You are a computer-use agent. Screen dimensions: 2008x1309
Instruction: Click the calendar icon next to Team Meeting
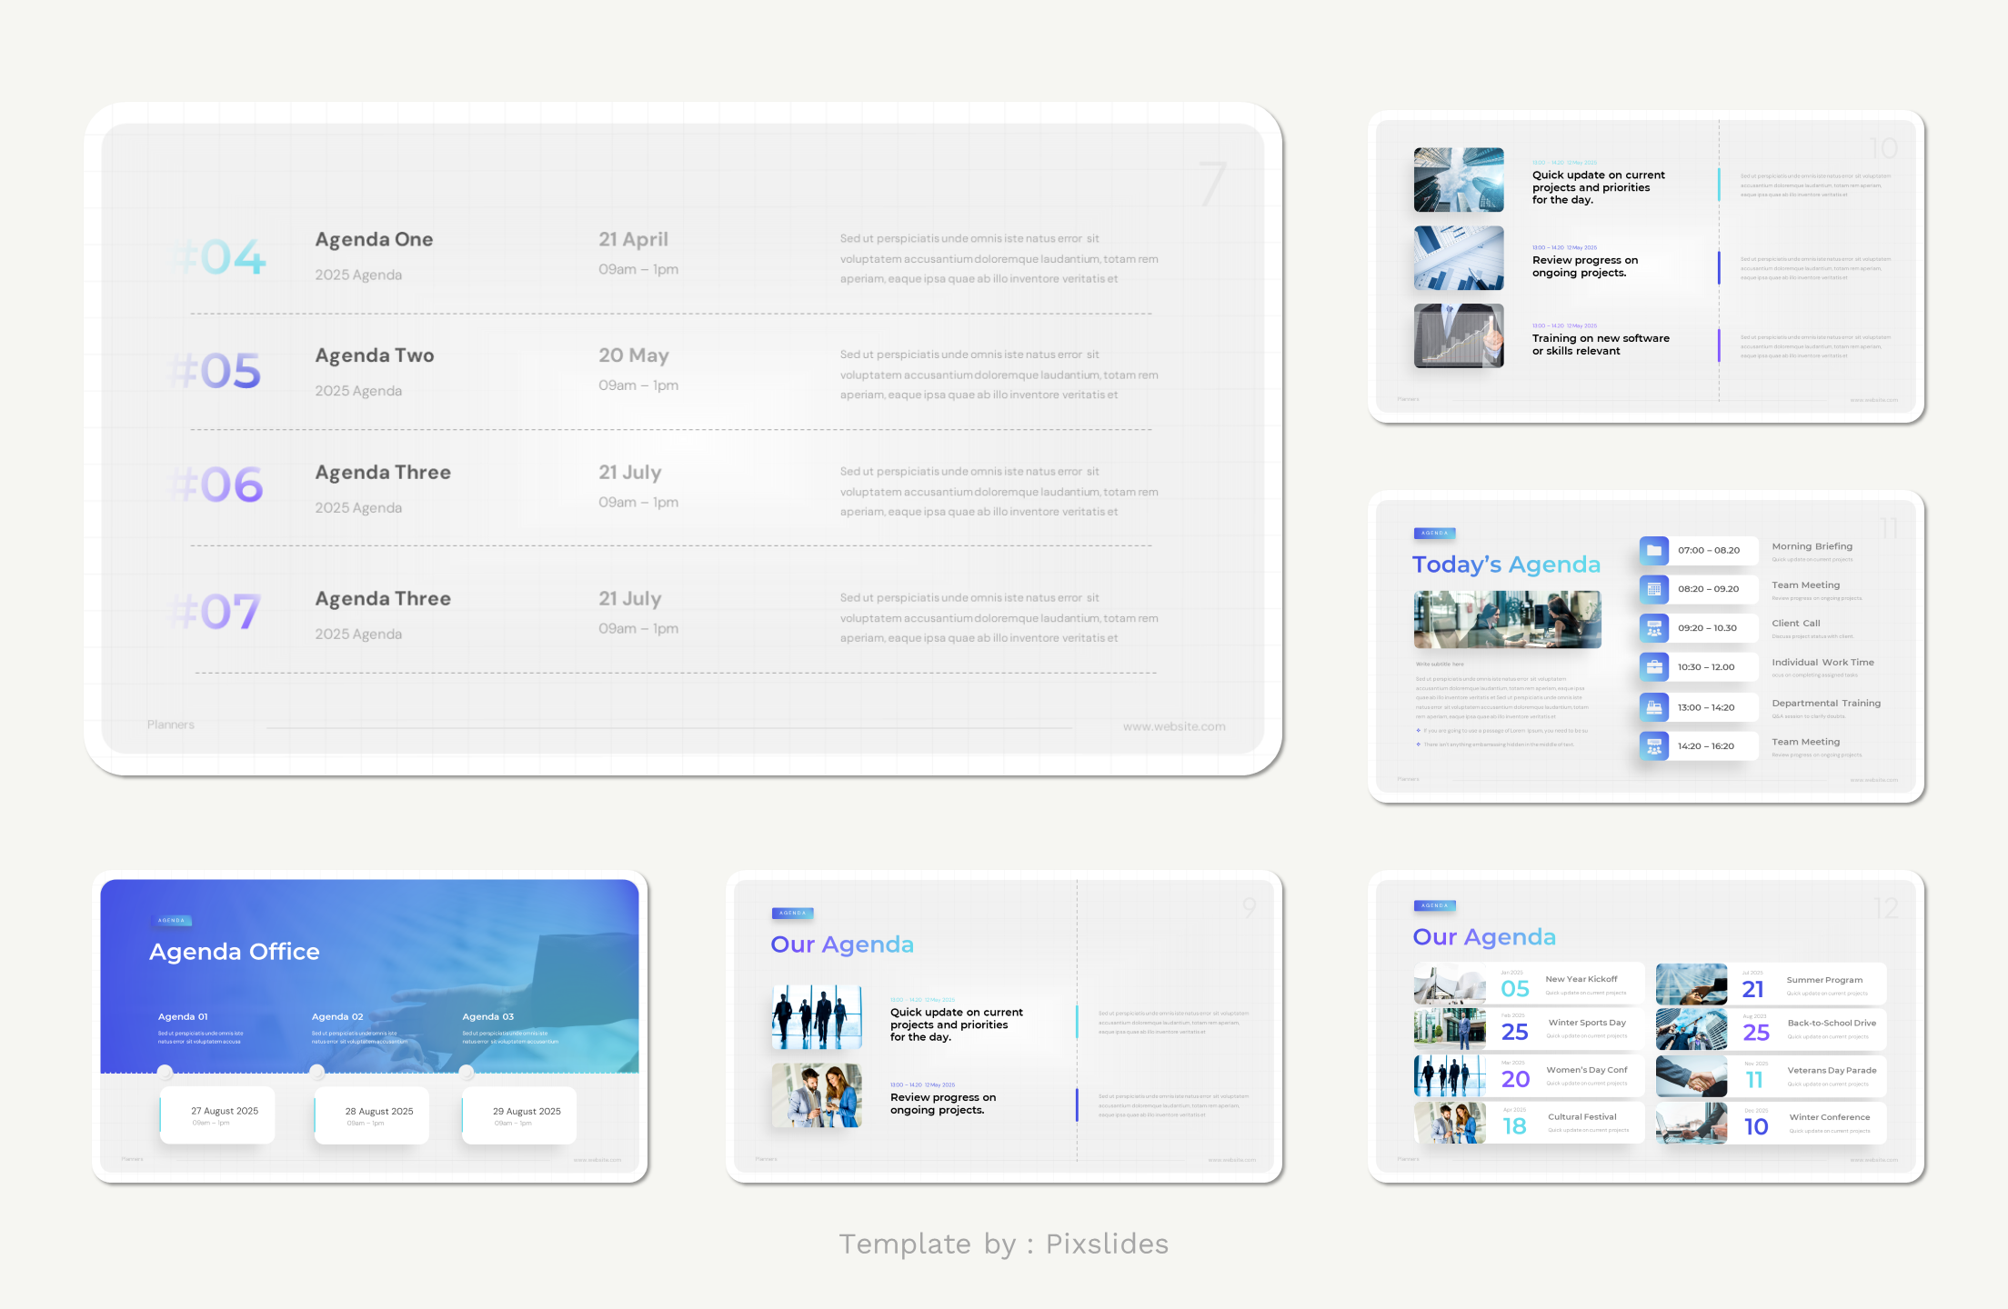point(1653,589)
